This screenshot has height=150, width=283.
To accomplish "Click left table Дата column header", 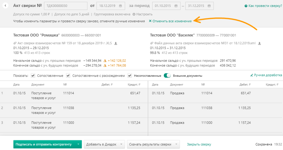I will [x=16, y=85].
